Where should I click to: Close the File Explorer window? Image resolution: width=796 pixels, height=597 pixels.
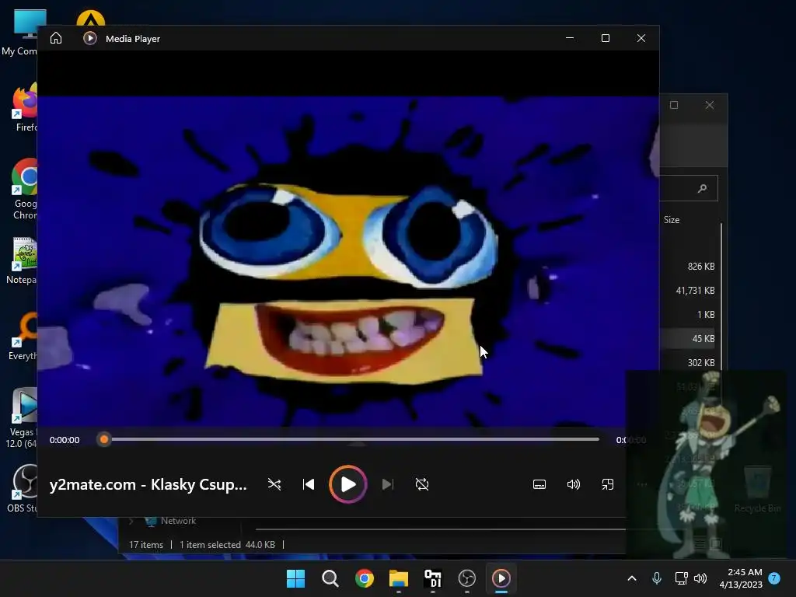[x=710, y=105]
